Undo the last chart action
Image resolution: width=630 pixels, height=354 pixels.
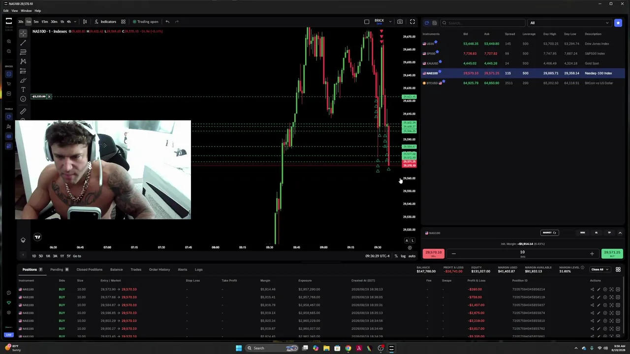point(167,22)
